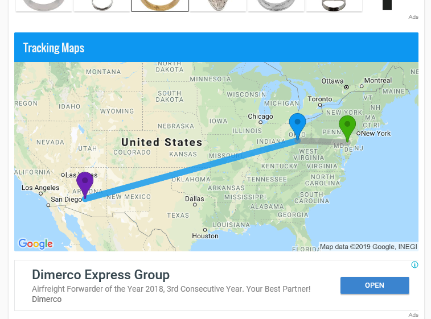Click the blue route line across Oklahoma
The width and height of the screenshot is (431, 319).
[x=188, y=170]
